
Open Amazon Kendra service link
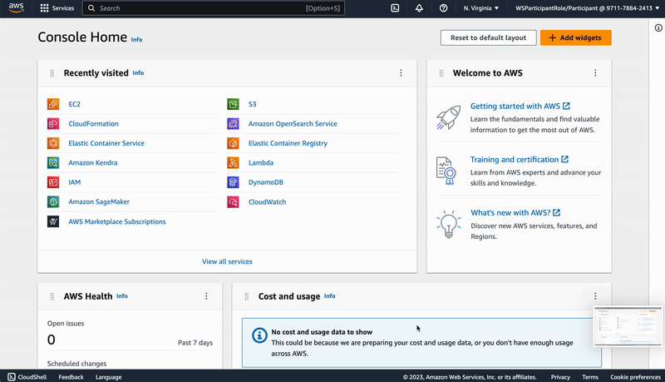[x=93, y=162]
